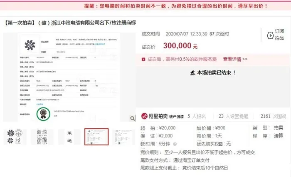The height and width of the screenshot is (177, 291).
Task: Click the 2161 次围观 count
Action: (273, 116)
